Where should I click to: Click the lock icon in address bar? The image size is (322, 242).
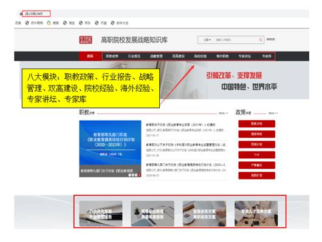21,14
